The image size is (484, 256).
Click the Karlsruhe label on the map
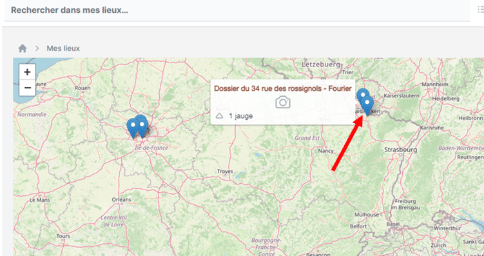click(432, 128)
